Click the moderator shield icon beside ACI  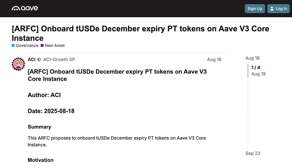pos(40,59)
